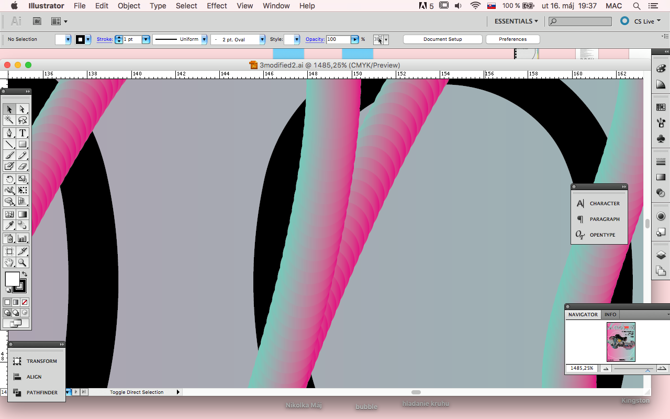670x419 pixels.
Task: Open the Symbols panel (club icon)
Action: pyautogui.click(x=661, y=139)
